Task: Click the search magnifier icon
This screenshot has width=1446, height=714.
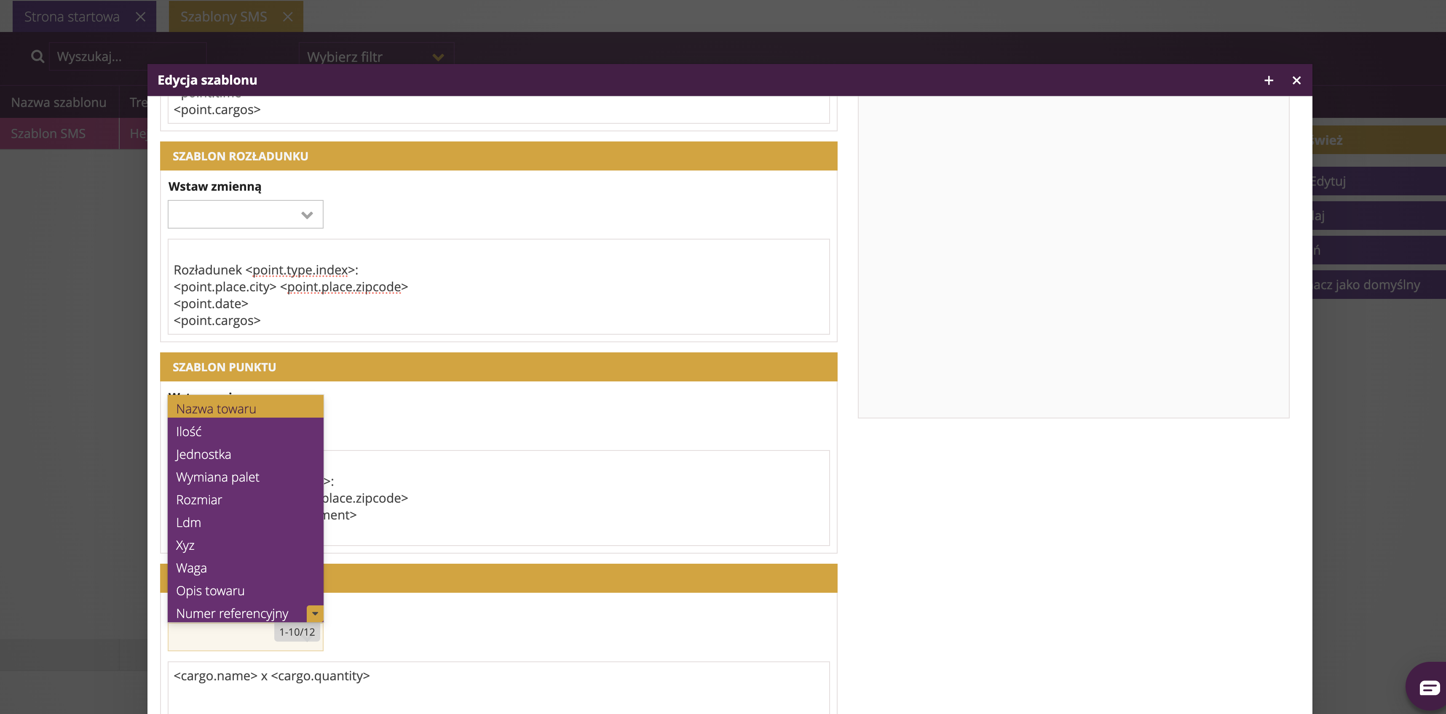Action: [x=37, y=56]
